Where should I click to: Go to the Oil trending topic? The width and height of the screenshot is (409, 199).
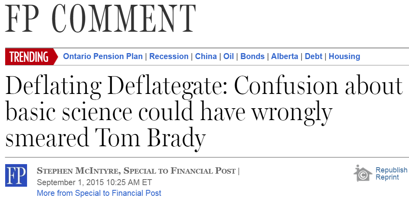tap(228, 56)
